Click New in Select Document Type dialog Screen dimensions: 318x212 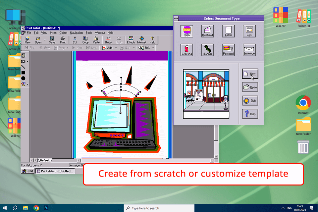point(250,74)
